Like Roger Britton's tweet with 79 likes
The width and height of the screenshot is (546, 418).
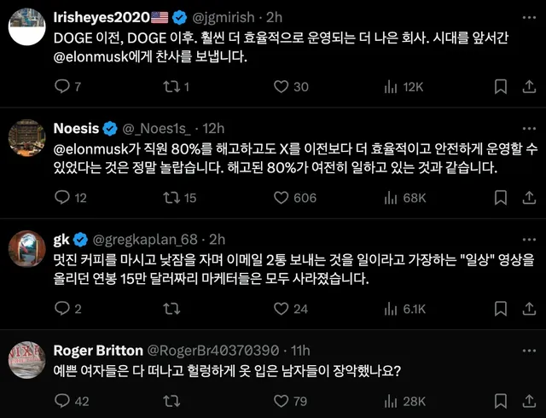[x=280, y=401]
